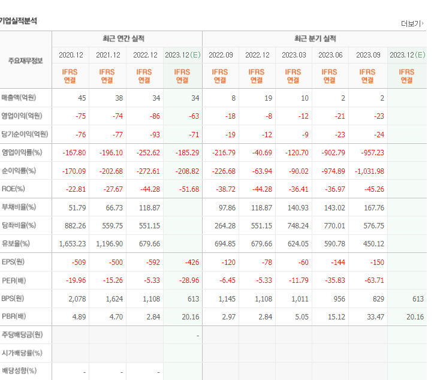Click debt ratio value 51.79
This screenshot has height=380, width=434.
(77, 208)
